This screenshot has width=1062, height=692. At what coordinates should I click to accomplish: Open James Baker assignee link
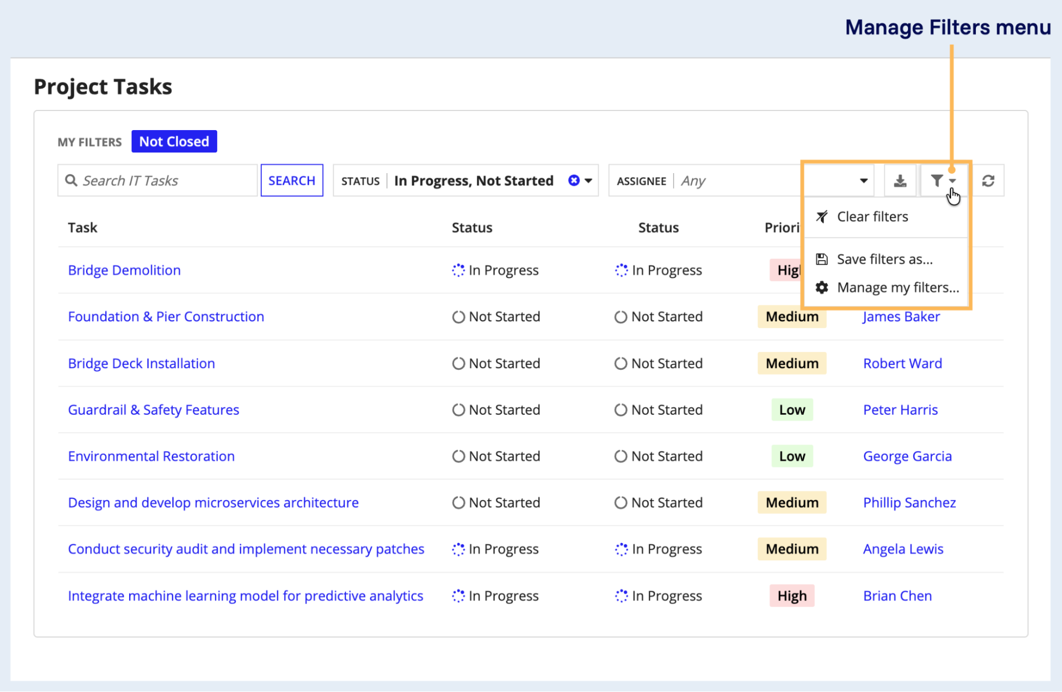click(x=902, y=317)
